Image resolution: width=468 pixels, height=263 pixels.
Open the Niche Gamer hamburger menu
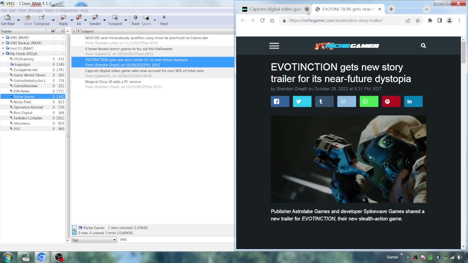pos(274,46)
